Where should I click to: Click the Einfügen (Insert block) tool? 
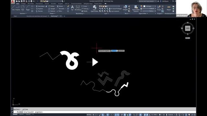(125, 8)
